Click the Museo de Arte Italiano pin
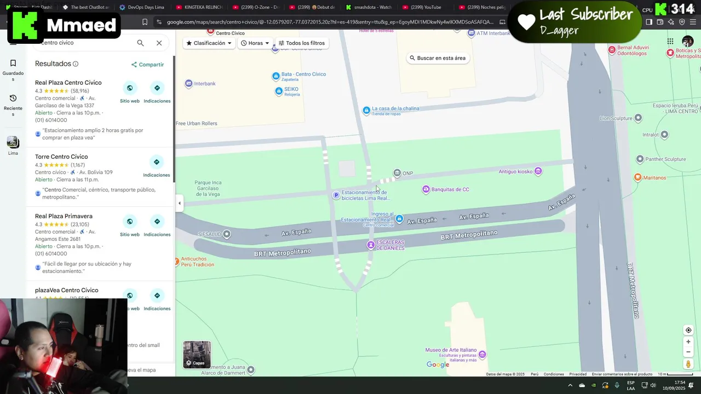701x394 pixels. pyautogui.click(x=482, y=355)
